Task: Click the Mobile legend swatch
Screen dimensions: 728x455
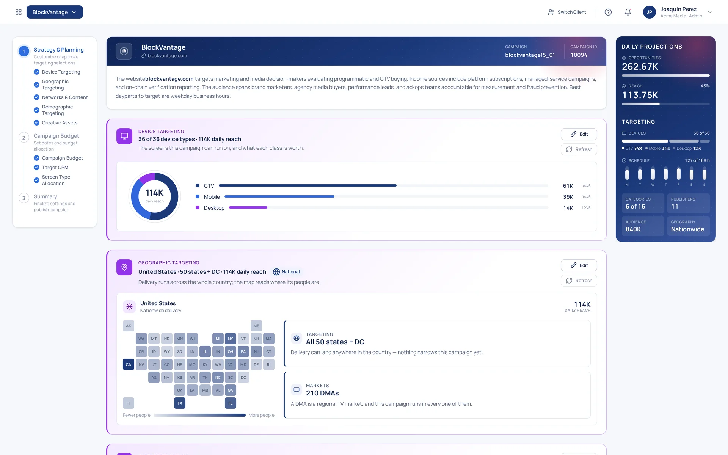Action: click(198, 196)
